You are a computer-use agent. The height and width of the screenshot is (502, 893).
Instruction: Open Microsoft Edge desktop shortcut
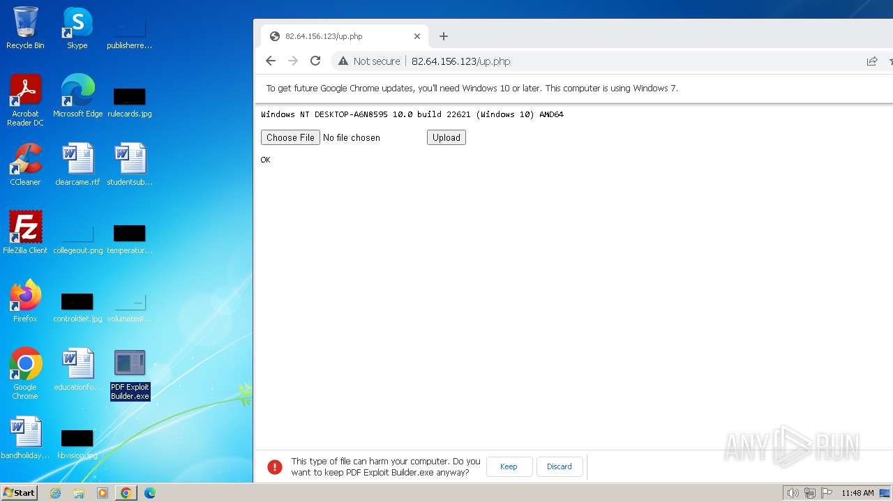tap(77, 96)
